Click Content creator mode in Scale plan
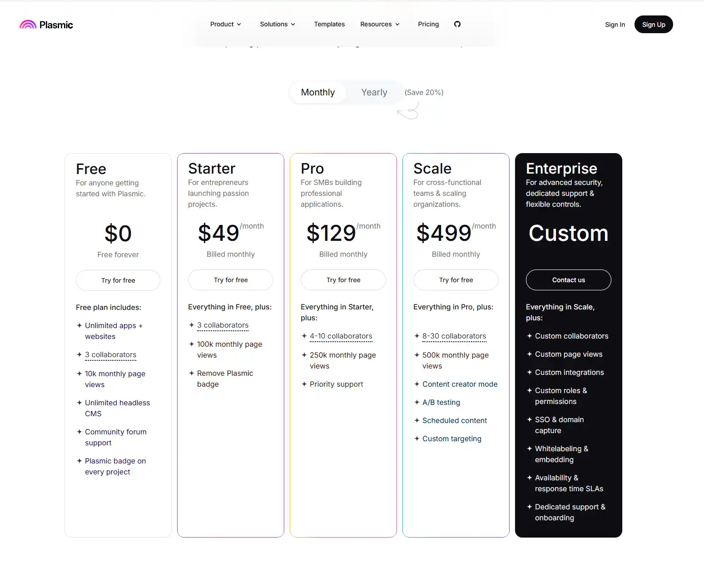The width and height of the screenshot is (704, 563). (460, 384)
